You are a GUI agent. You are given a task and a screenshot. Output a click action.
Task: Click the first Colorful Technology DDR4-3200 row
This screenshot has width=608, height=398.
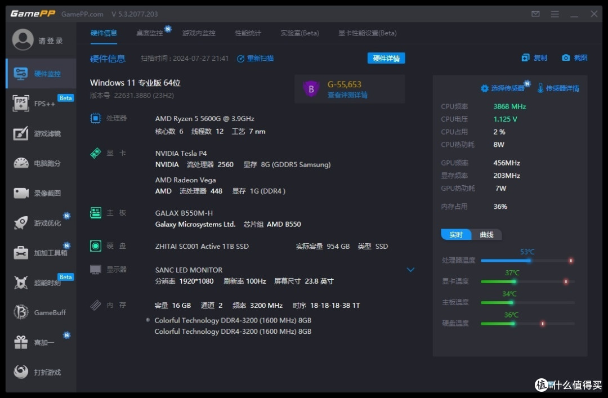pyautogui.click(x=233, y=320)
